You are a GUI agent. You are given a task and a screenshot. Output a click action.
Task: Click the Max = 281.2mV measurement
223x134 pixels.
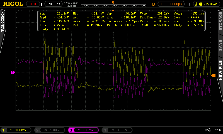[54, 13]
